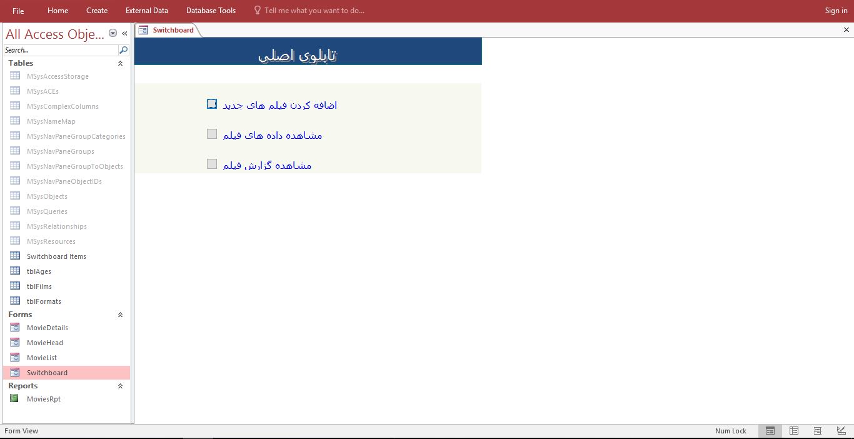This screenshot has height=439, width=854.
Task: Click the lightbulb Tell me icon
Action: coord(257,11)
